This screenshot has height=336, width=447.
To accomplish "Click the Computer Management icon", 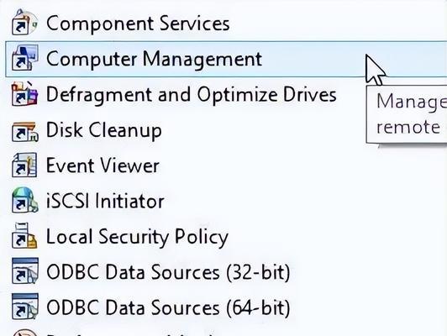I will (x=24, y=58).
